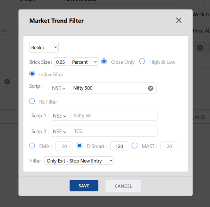This screenshot has width=210, height=207.
Task: Choose the High & Low radio option
Action: click(142, 61)
